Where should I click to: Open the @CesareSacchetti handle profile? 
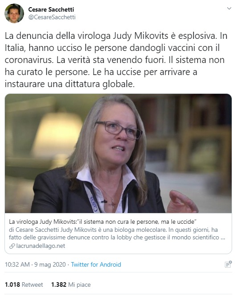pos(52,17)
